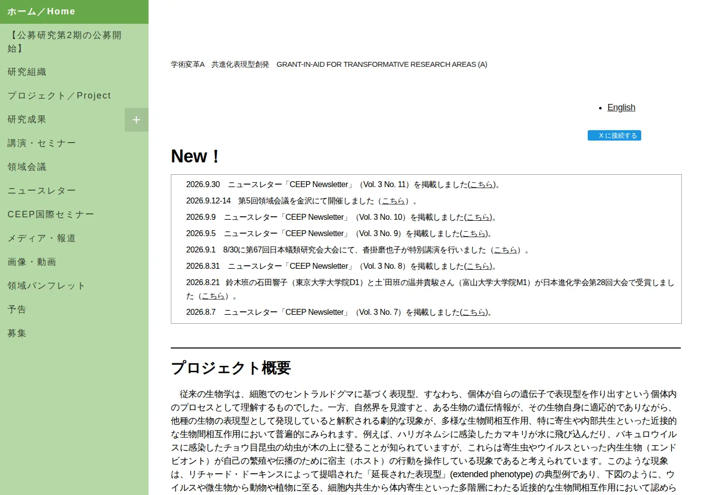713x495 pixels.
Task: Open ニュースレター from the sidebar
Action: 74,191
